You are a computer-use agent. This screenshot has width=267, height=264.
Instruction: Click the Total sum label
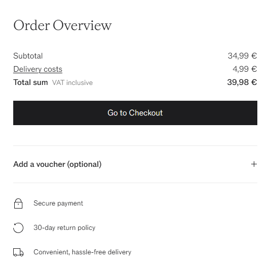(31, 82)
